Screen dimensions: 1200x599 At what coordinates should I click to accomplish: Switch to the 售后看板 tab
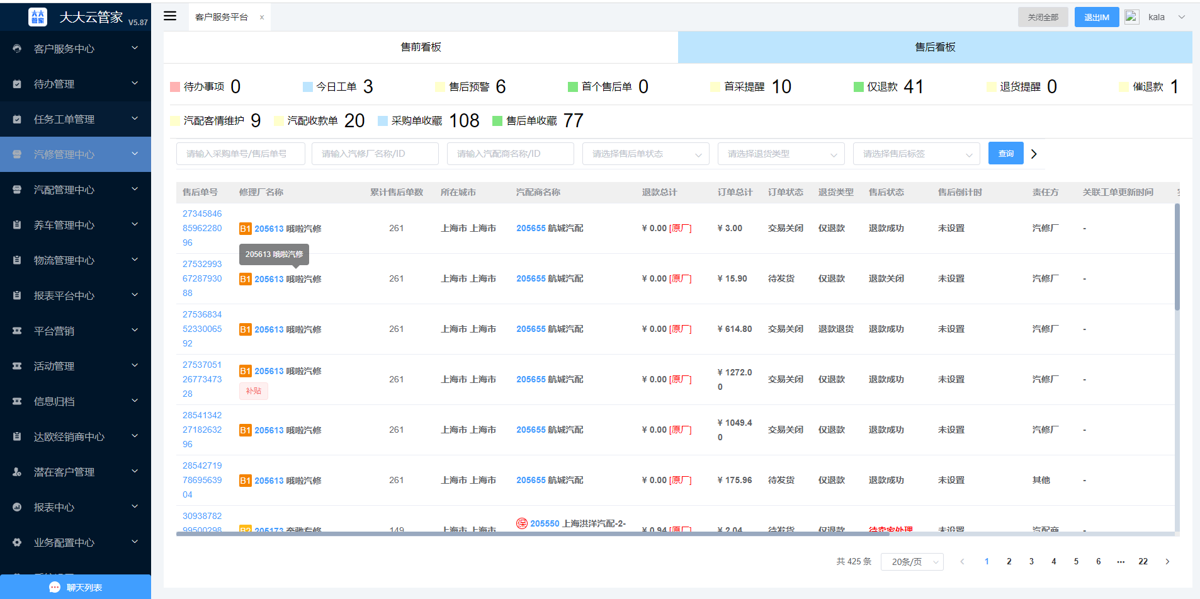[935, 47]
